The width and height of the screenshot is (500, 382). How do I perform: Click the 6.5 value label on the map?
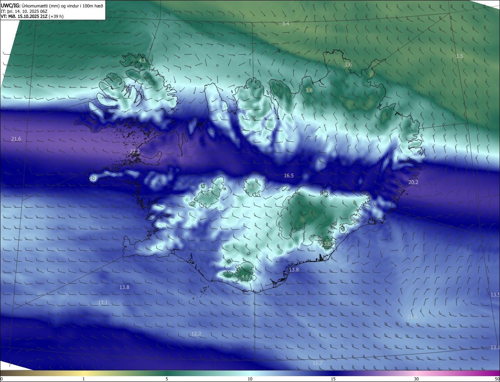point(207,195)
